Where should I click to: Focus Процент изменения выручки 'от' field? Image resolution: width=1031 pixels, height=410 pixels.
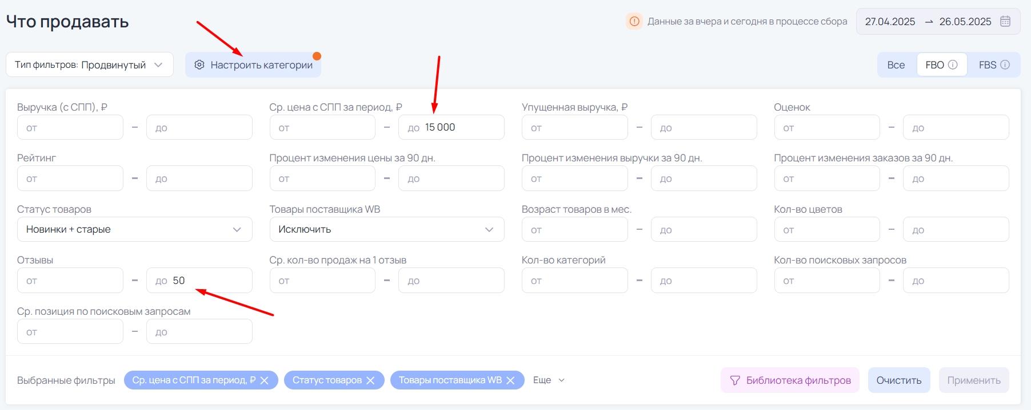pos(575,178)
